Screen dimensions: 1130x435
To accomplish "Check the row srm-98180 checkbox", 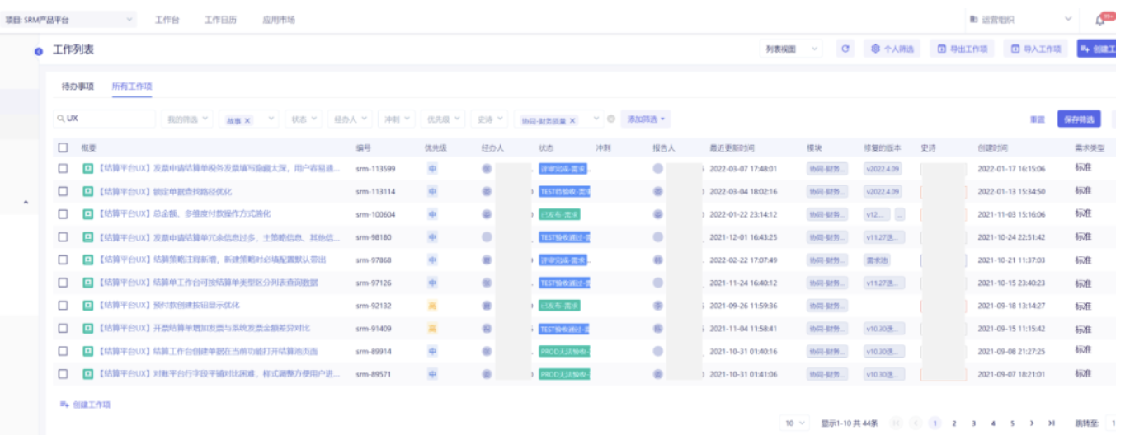I will coord(64,237).
